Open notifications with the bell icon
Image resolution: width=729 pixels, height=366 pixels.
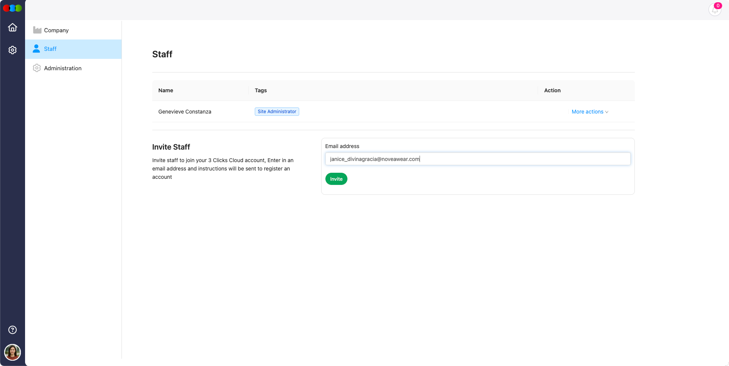pos(715,10)
